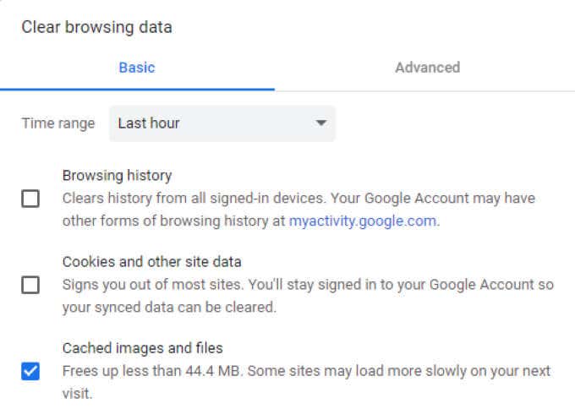
Task: Click the word 'visit.' ending the cached files description
Action: tap(77, 394)
